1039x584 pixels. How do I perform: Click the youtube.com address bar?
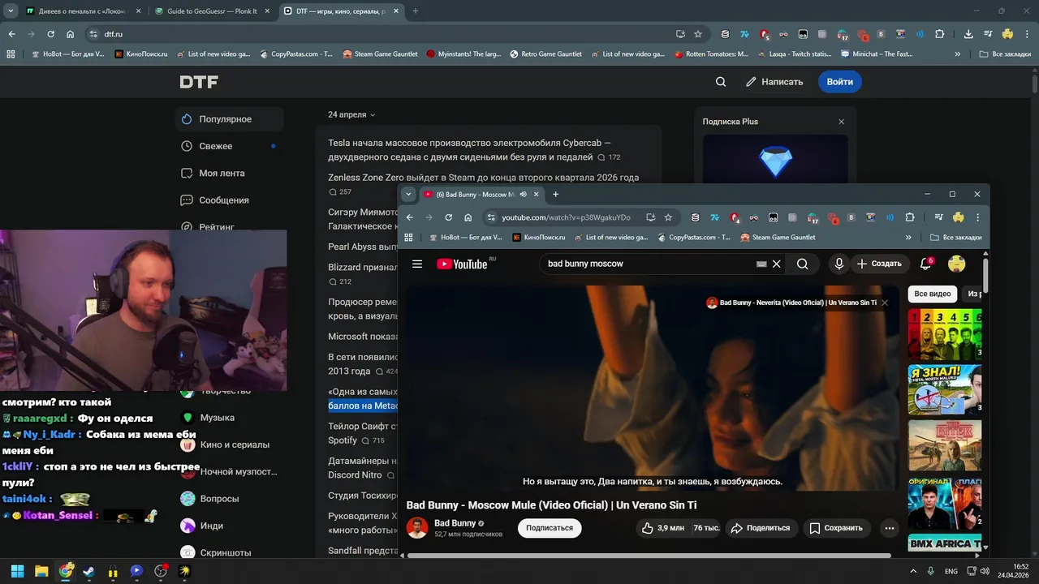[564, 217]
